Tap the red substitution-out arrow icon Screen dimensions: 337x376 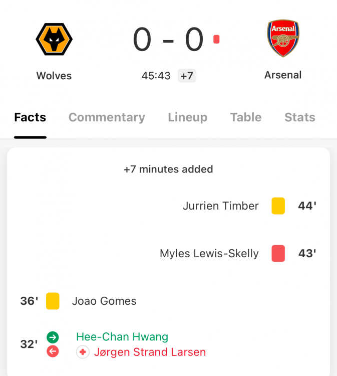(x=53, y=351)
